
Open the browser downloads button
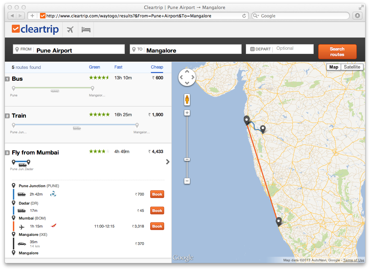(357, 16)
